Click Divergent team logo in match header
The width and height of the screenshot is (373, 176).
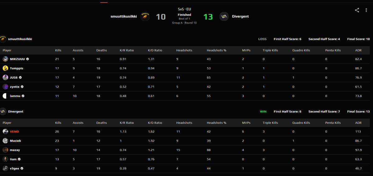pyautogui.click(x=224, y=16)
